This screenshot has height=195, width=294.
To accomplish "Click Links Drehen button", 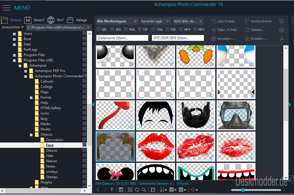I will coord(223,21).
